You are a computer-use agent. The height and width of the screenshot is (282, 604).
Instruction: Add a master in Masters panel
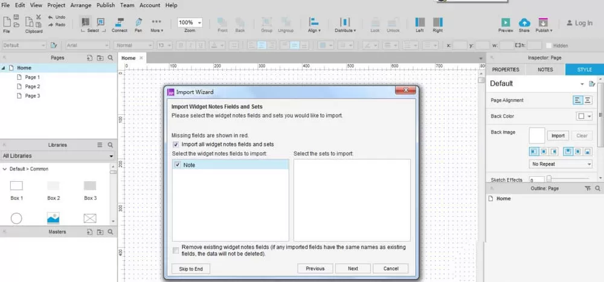coord(89,232)
